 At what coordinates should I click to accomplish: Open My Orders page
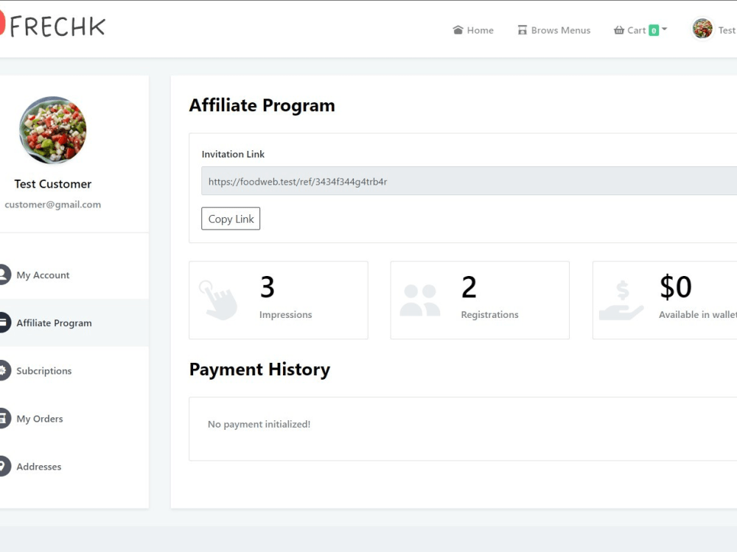click(40, 419)
